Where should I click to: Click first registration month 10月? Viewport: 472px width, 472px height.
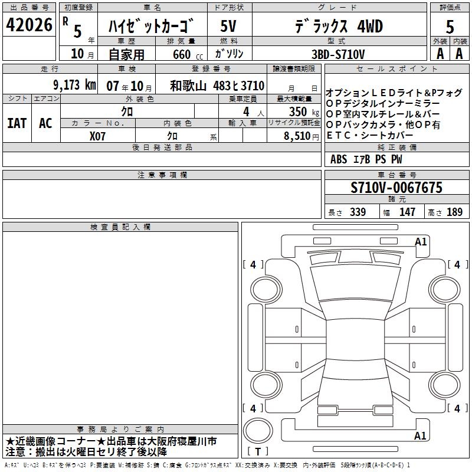(x=82, y=54)
